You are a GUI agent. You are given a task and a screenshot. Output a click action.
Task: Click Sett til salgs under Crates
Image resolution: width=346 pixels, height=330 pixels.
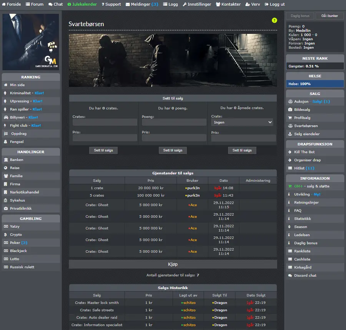(103, 150)
